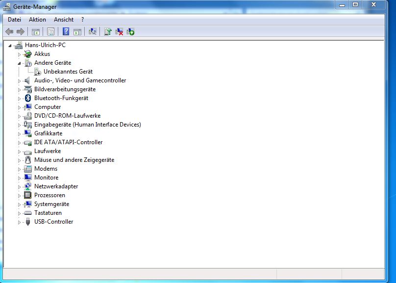The height and width of the screenshot is (283, 396).
Task: Click the Grafikkarte display adapter icon
Action: pyautogui.click(x=28, y=133)
